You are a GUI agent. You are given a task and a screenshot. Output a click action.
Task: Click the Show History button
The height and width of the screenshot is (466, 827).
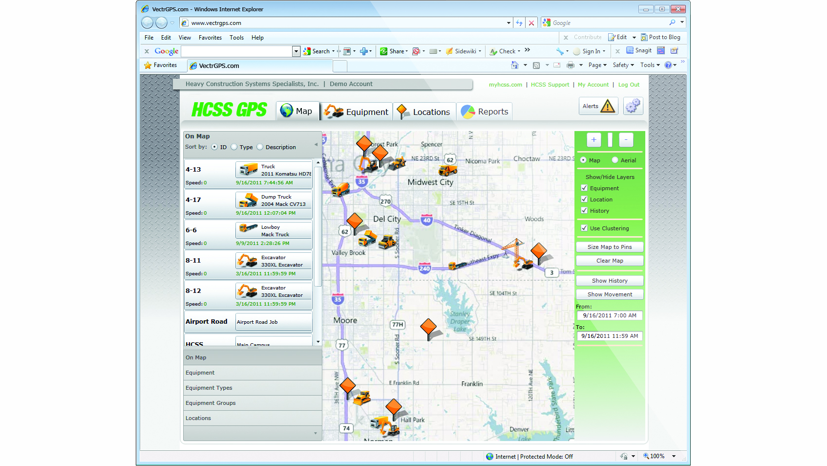[x=610, y=281]
